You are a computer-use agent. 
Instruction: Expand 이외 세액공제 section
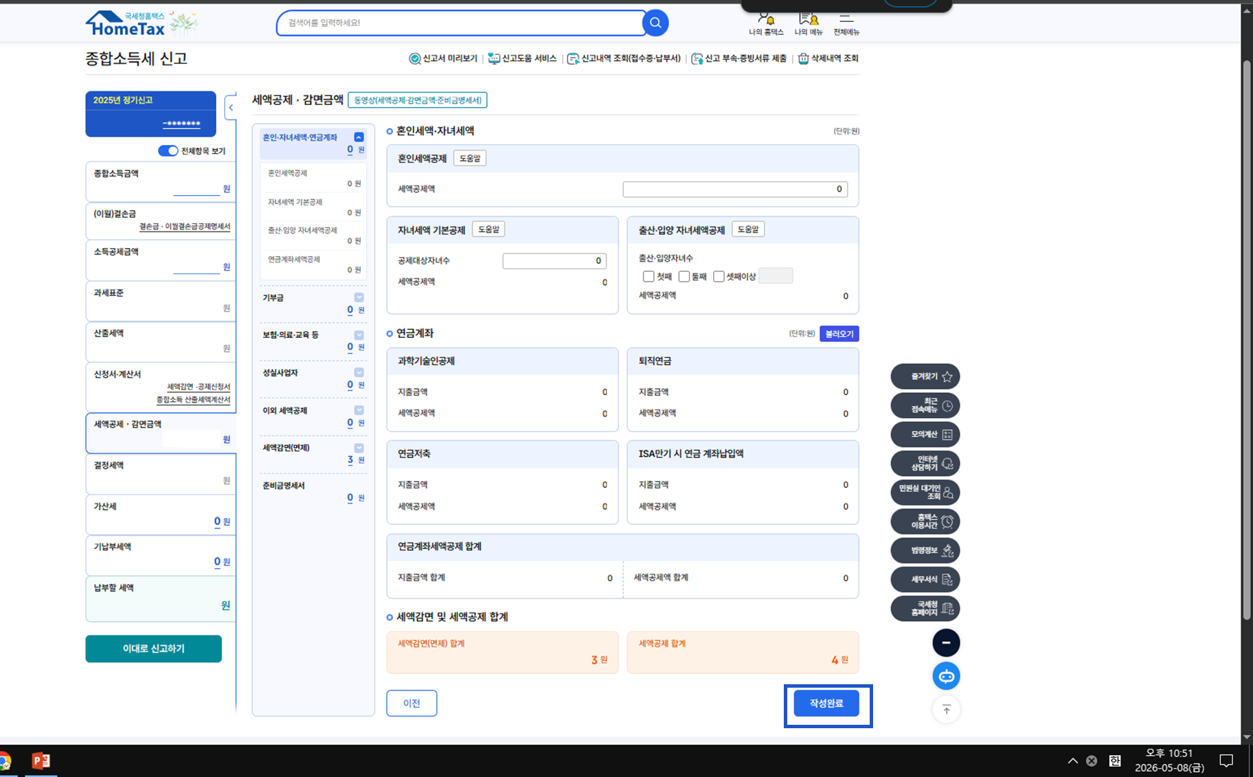pyautogui.click(x=359, y=410)
